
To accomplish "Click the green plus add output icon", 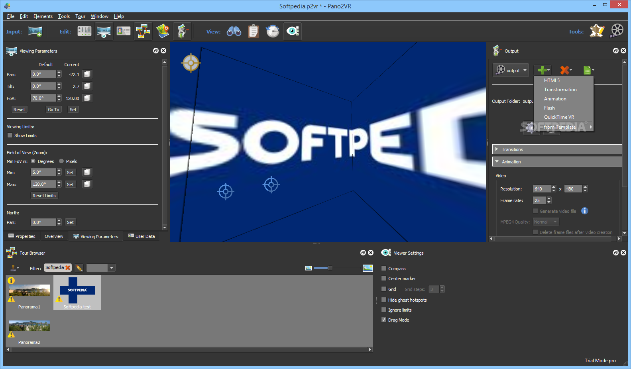I will pyautogui.click(x=543, y=70).
